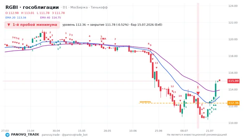Click the 15.05 date axis label
The image size is (248, 139).
pos(82,131)
